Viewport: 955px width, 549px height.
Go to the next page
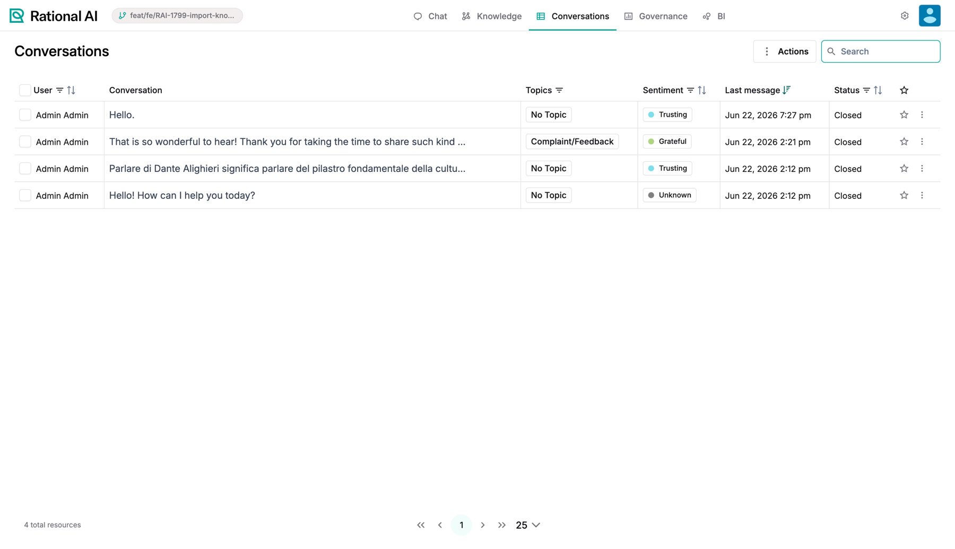[483, 525]
